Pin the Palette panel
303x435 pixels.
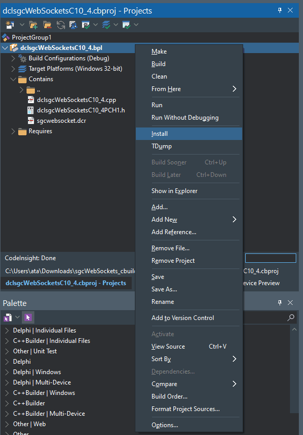pyautogui.click(x=280, y=303)
